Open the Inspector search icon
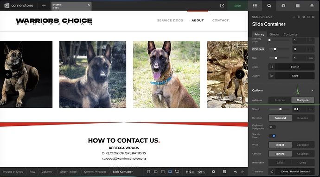Image resolution: width=320 pixels, height=177 pixels. tap(269, 6)
